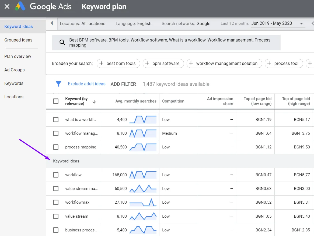314x236 pixels.
Task: Open trend sparkline for workflow keyword
Action: pos(143,175)
